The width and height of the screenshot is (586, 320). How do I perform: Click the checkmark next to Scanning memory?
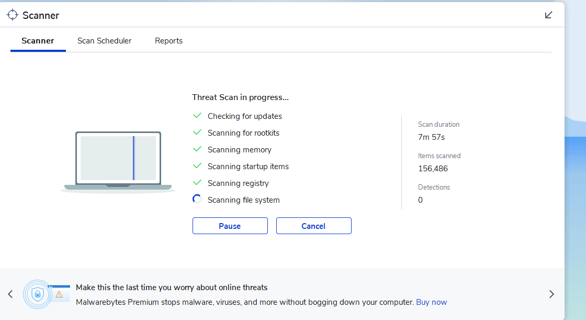(x=197, y=149)
